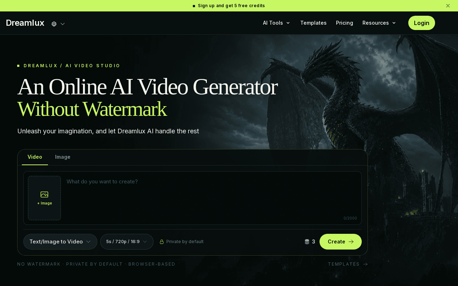Click the lock icon beside Private by default
This screenshot has width=458, height=286.
[x=162, y=242]
